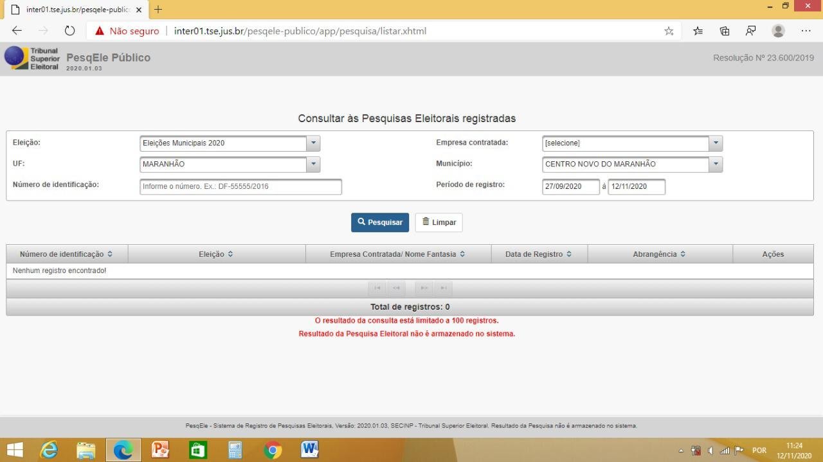Click the browser back arrow
The image size is (823, 462).
pos(17,31)
